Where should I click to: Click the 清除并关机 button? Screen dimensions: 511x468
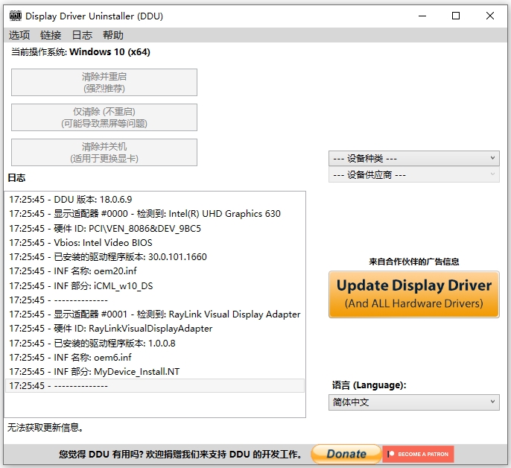pos(104,152)
